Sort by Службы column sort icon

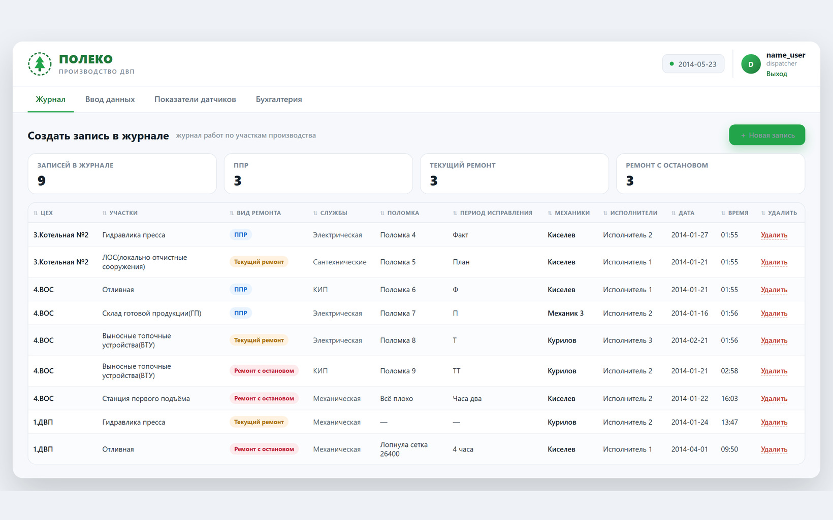point(315,213)
